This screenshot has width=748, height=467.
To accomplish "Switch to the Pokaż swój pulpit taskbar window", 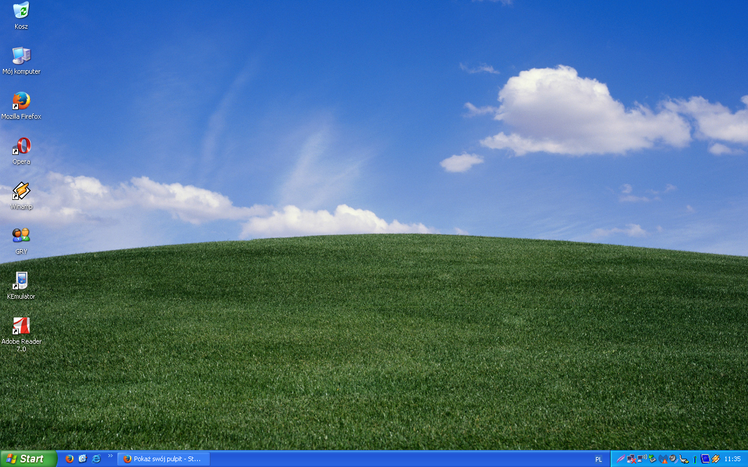I will tap(164, 459).
